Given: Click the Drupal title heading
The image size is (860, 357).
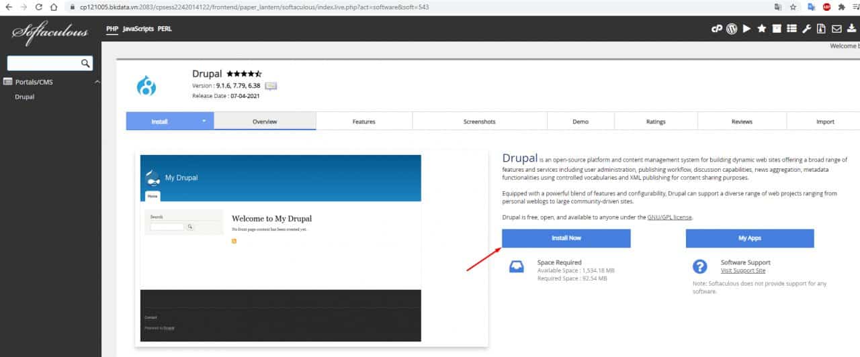Looking at the screenshot, I should point(208,74).
